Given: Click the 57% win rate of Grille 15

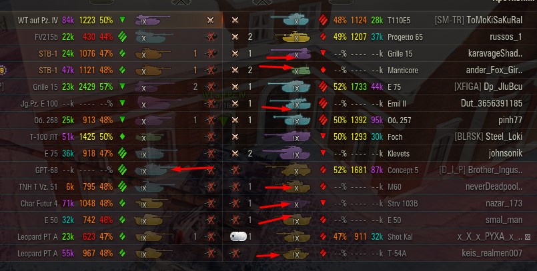Looking at the screenshot, I should pos(106,87).
